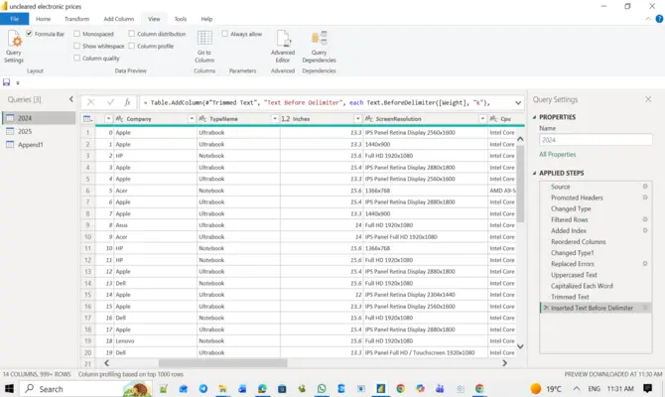Click horizontal scrollbar thumb in data grid
This screenshot has height=397, width=665.
pos(222,363)
